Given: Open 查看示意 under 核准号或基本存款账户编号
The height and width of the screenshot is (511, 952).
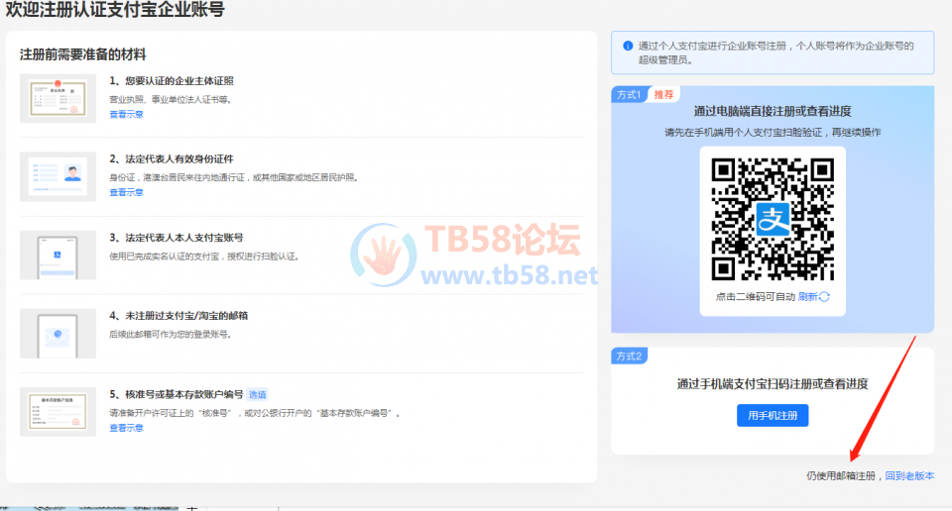Looking at the screenshot, I should [126, 428].
